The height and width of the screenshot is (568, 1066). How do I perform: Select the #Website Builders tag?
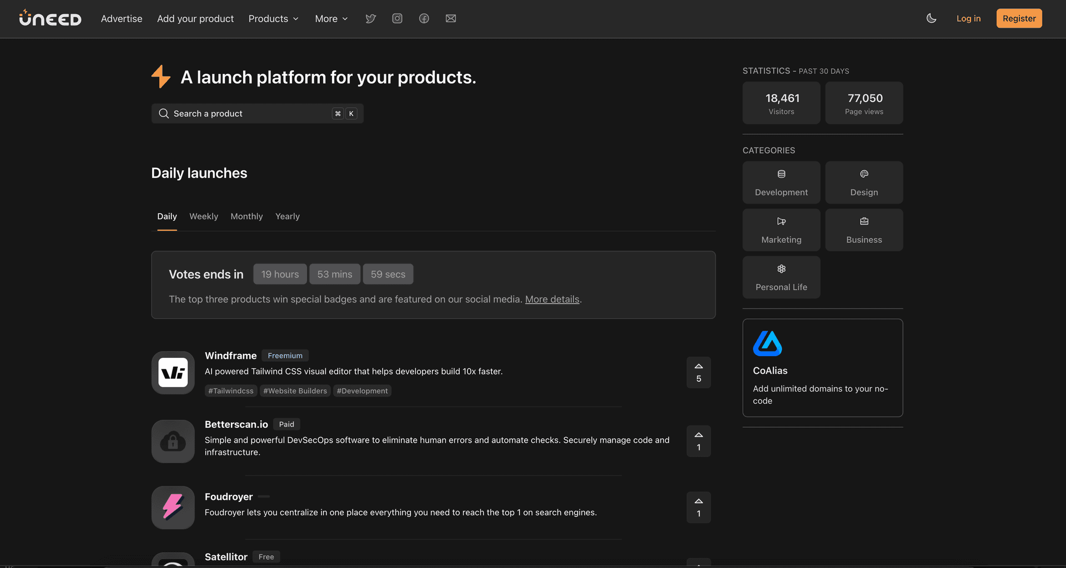point(295,391)
